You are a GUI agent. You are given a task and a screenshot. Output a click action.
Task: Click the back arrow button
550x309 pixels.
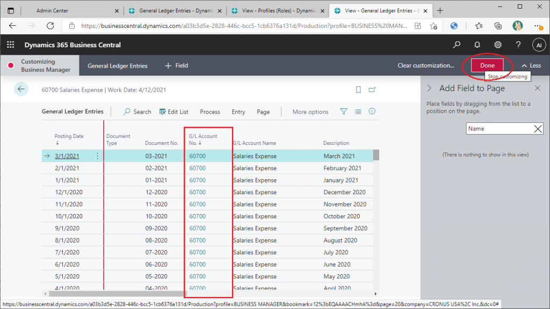[21, 90]
